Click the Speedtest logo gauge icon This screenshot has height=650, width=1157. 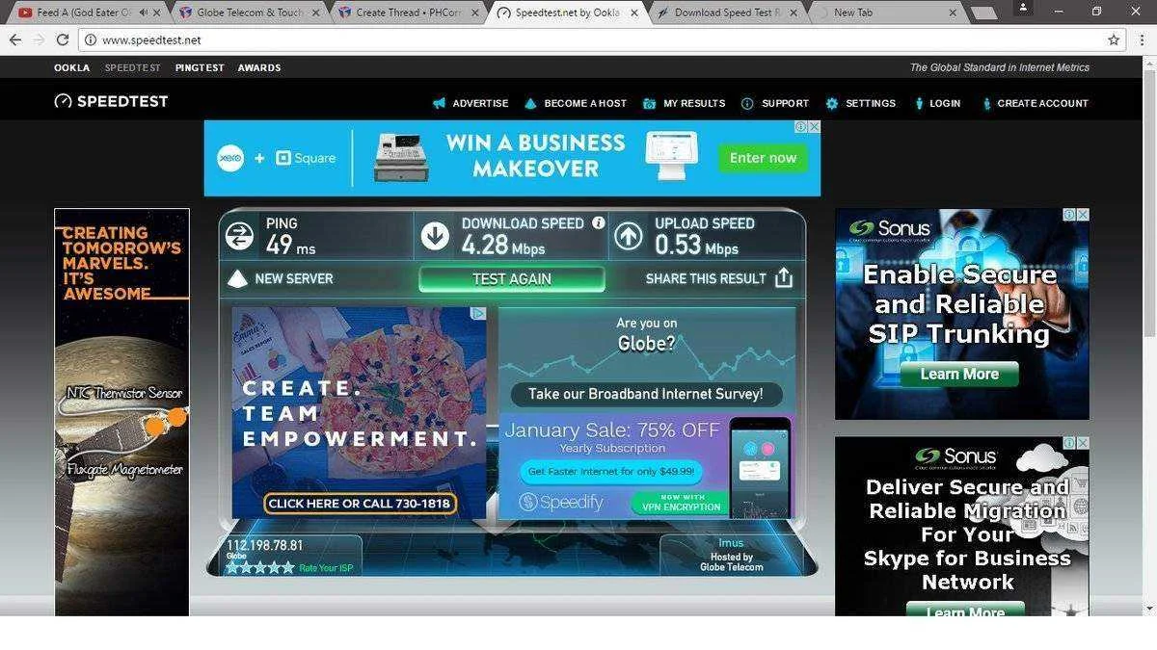(x=63, y=101)
